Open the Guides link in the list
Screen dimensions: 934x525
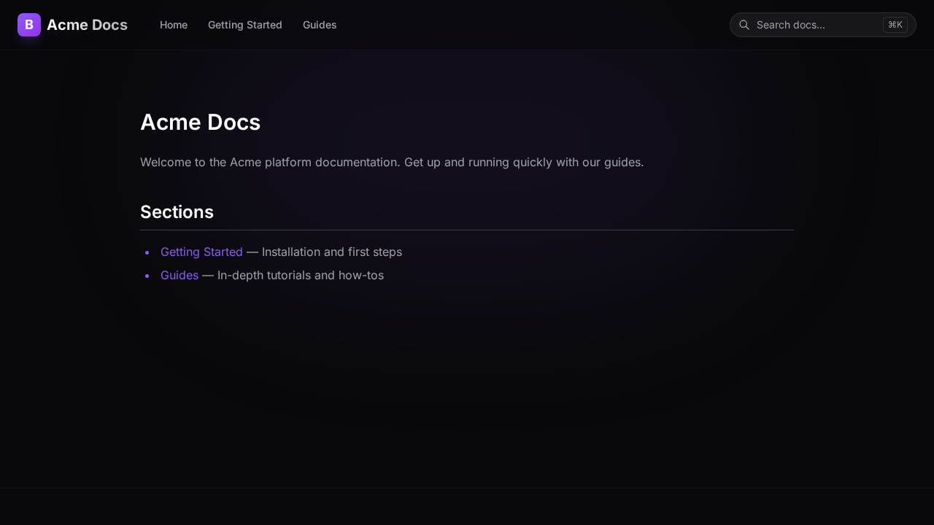coord(180,275)
